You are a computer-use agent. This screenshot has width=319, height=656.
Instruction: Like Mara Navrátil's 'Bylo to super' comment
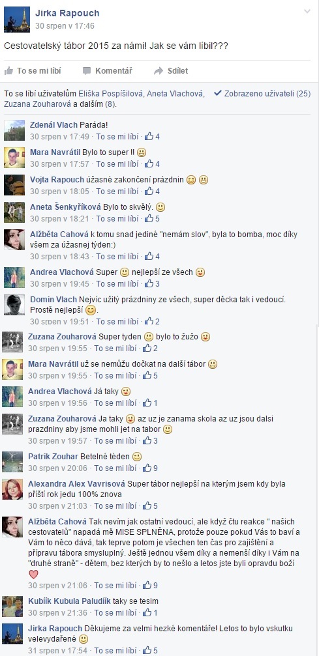117,164
